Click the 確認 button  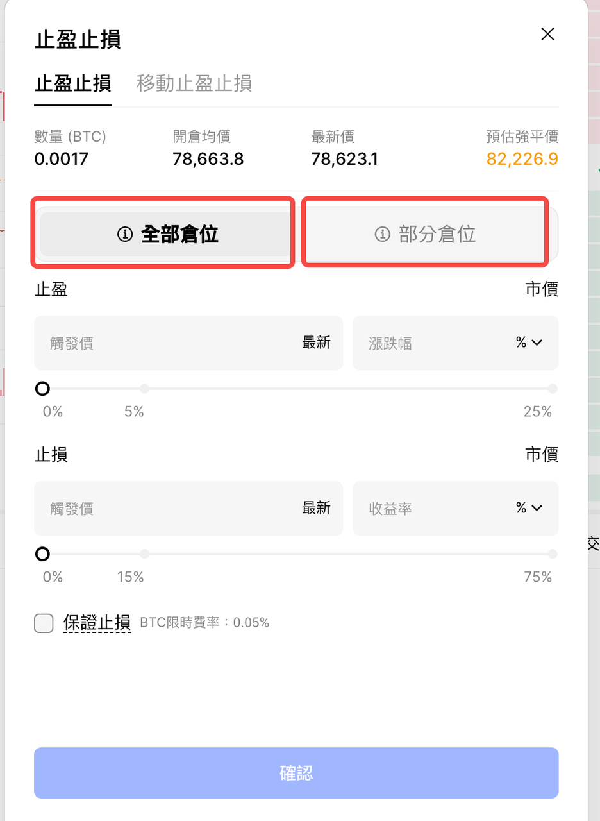[x=296, y=772]
